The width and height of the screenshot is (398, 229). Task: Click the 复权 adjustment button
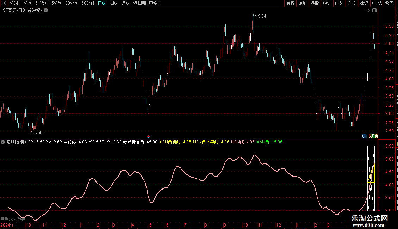tap(290, 3)
